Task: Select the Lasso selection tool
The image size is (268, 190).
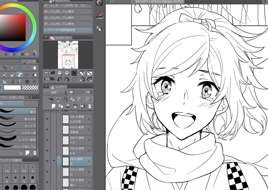Action: [20, 68]
